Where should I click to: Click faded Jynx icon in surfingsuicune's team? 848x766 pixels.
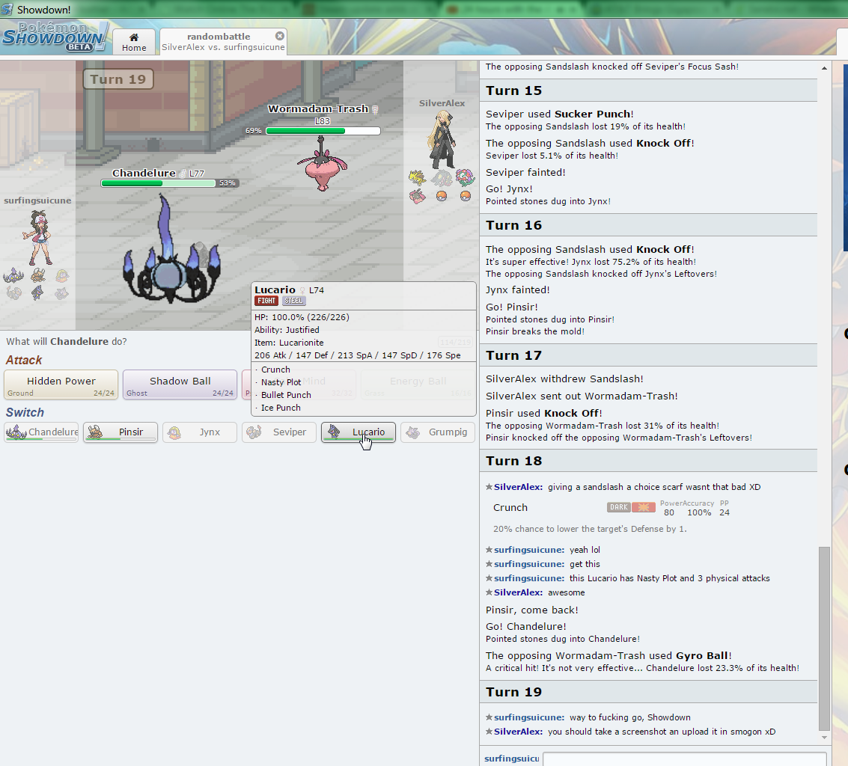tap(61, 276)
